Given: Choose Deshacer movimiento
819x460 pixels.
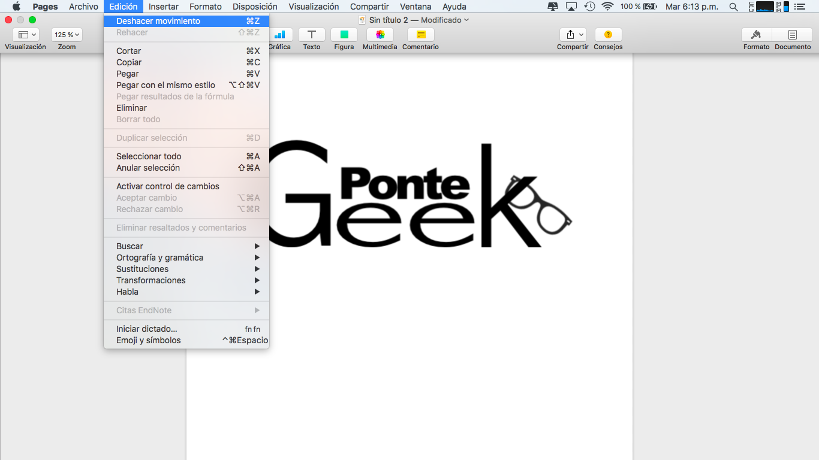Looking at the screenshot, I should [x=186, y=21].
